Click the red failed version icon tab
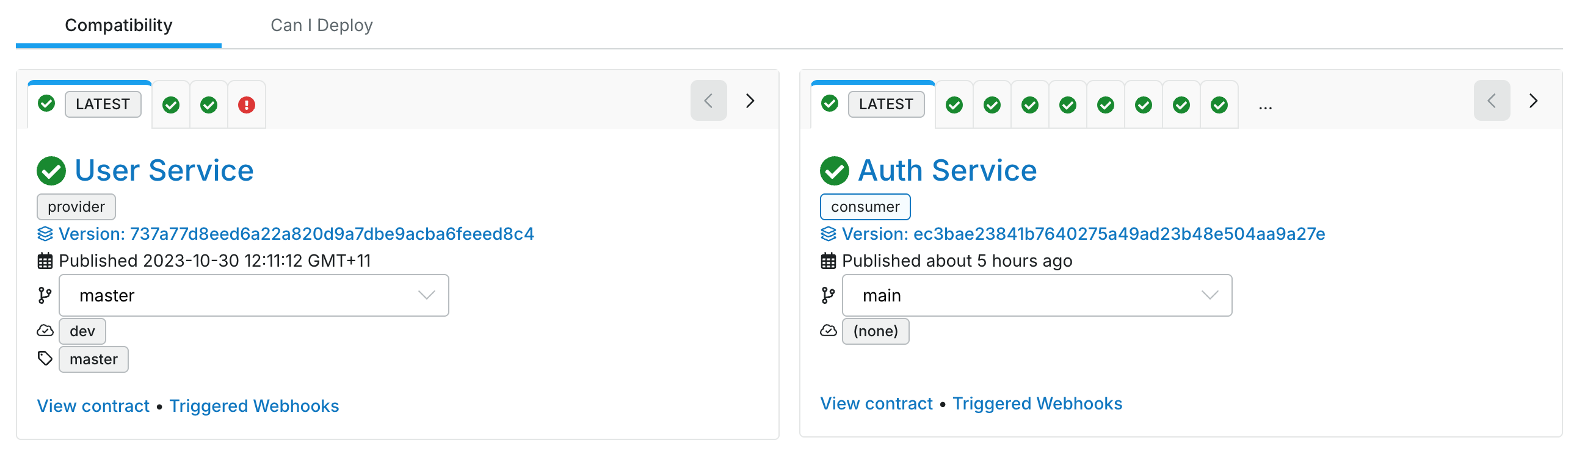Viewport: 1574px width, 454px height. [246, 105]
